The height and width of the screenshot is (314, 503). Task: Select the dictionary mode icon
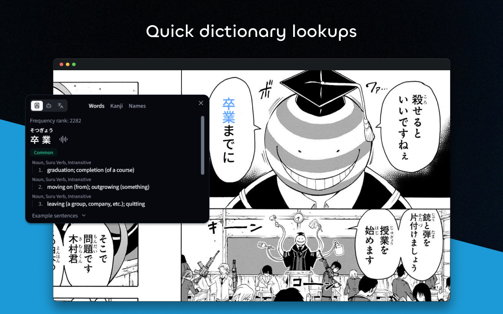[37, 106]
